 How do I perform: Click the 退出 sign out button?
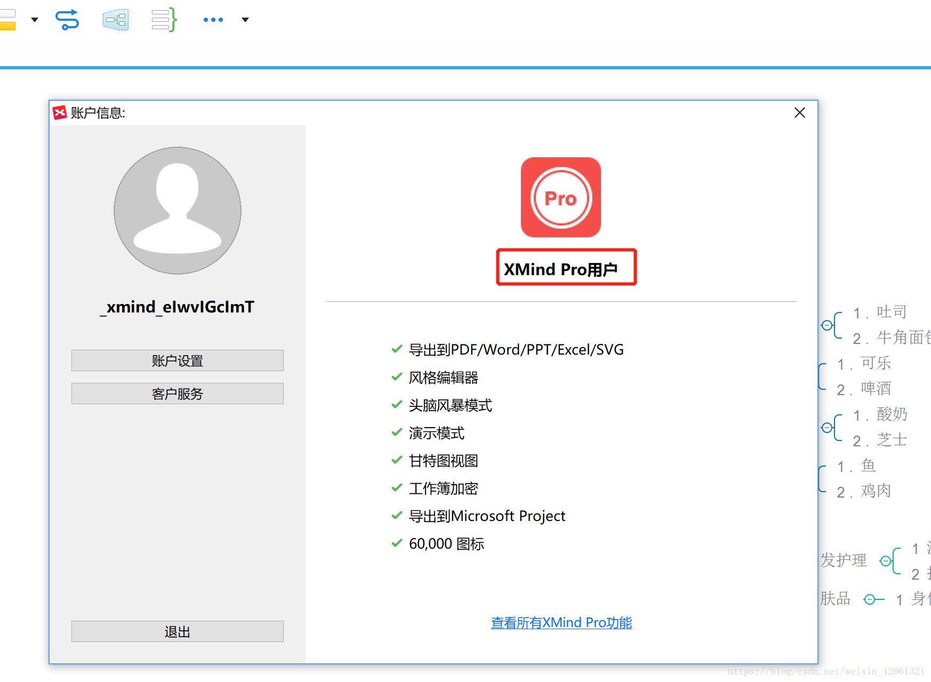pyautogui.click(x=178, y=631)
